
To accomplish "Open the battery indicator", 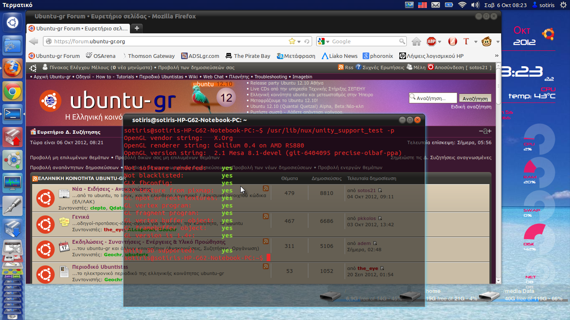I will click(x=449, y=5).
